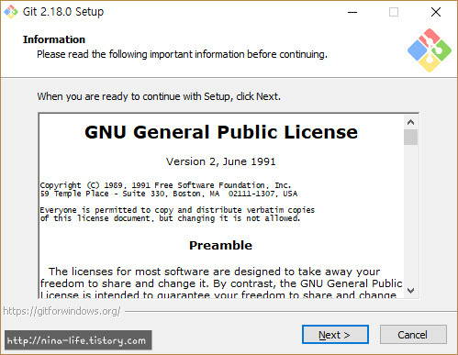The width and height of the screenshot is (458, 355).
Task: Click the Free Software Foundation copyright line
Action: tap(165, 185)
